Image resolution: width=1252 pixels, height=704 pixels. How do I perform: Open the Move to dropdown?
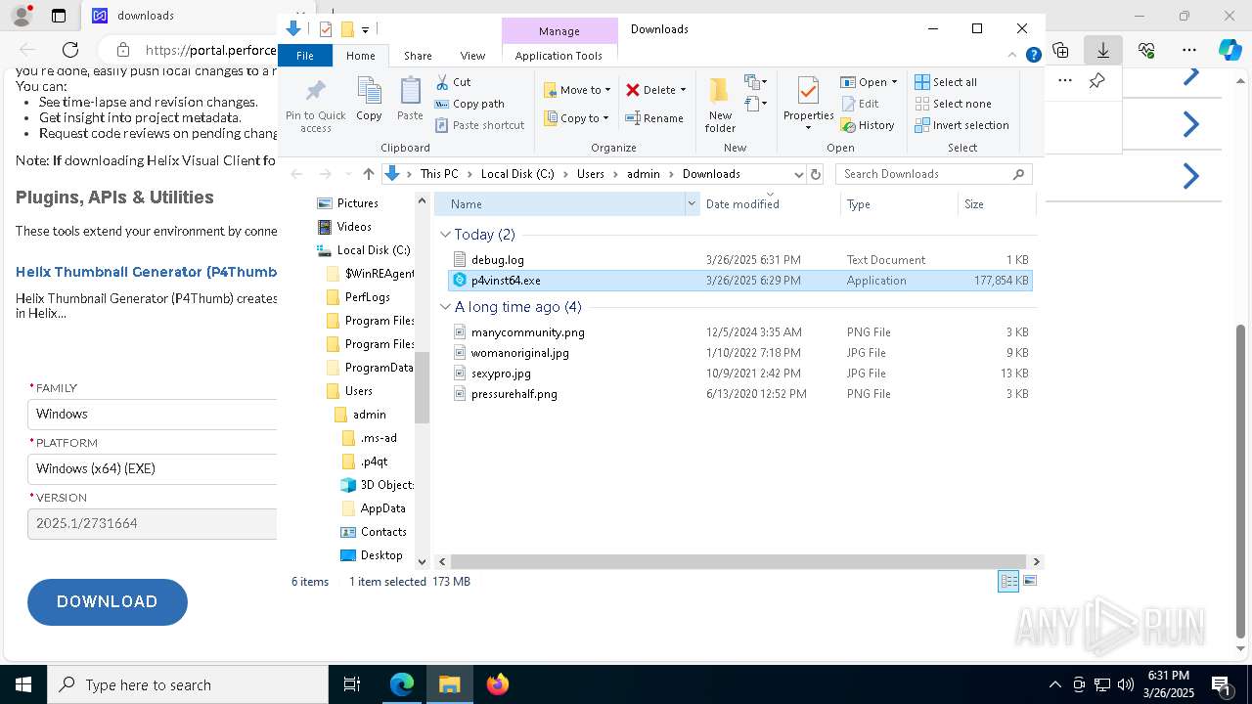click(577, 90)
